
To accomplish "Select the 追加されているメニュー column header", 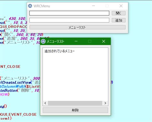I will (59, 51).
